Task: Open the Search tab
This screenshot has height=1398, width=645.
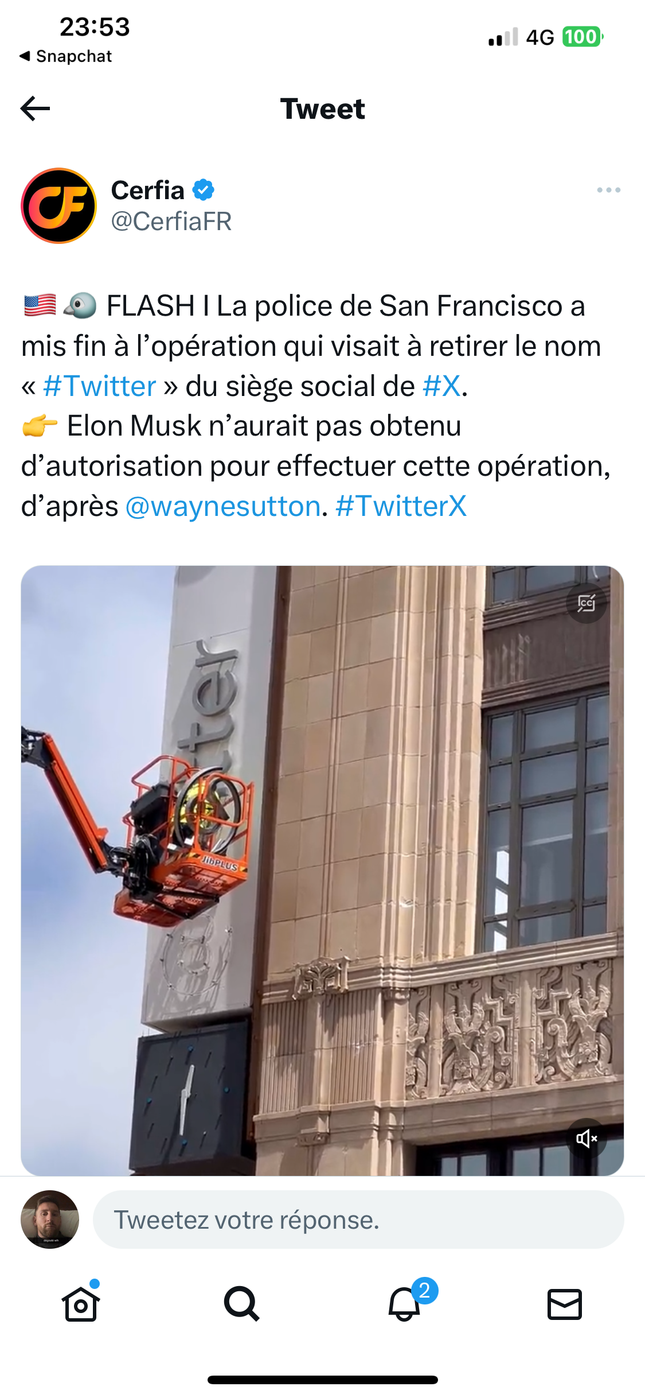Action: [242, 1303]
